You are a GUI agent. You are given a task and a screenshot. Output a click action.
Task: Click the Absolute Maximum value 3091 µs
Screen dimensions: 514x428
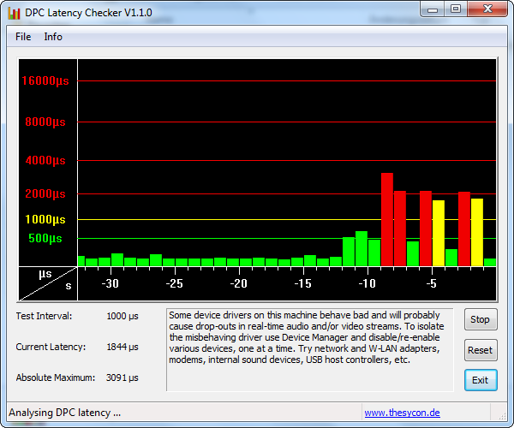pos(123,377)
